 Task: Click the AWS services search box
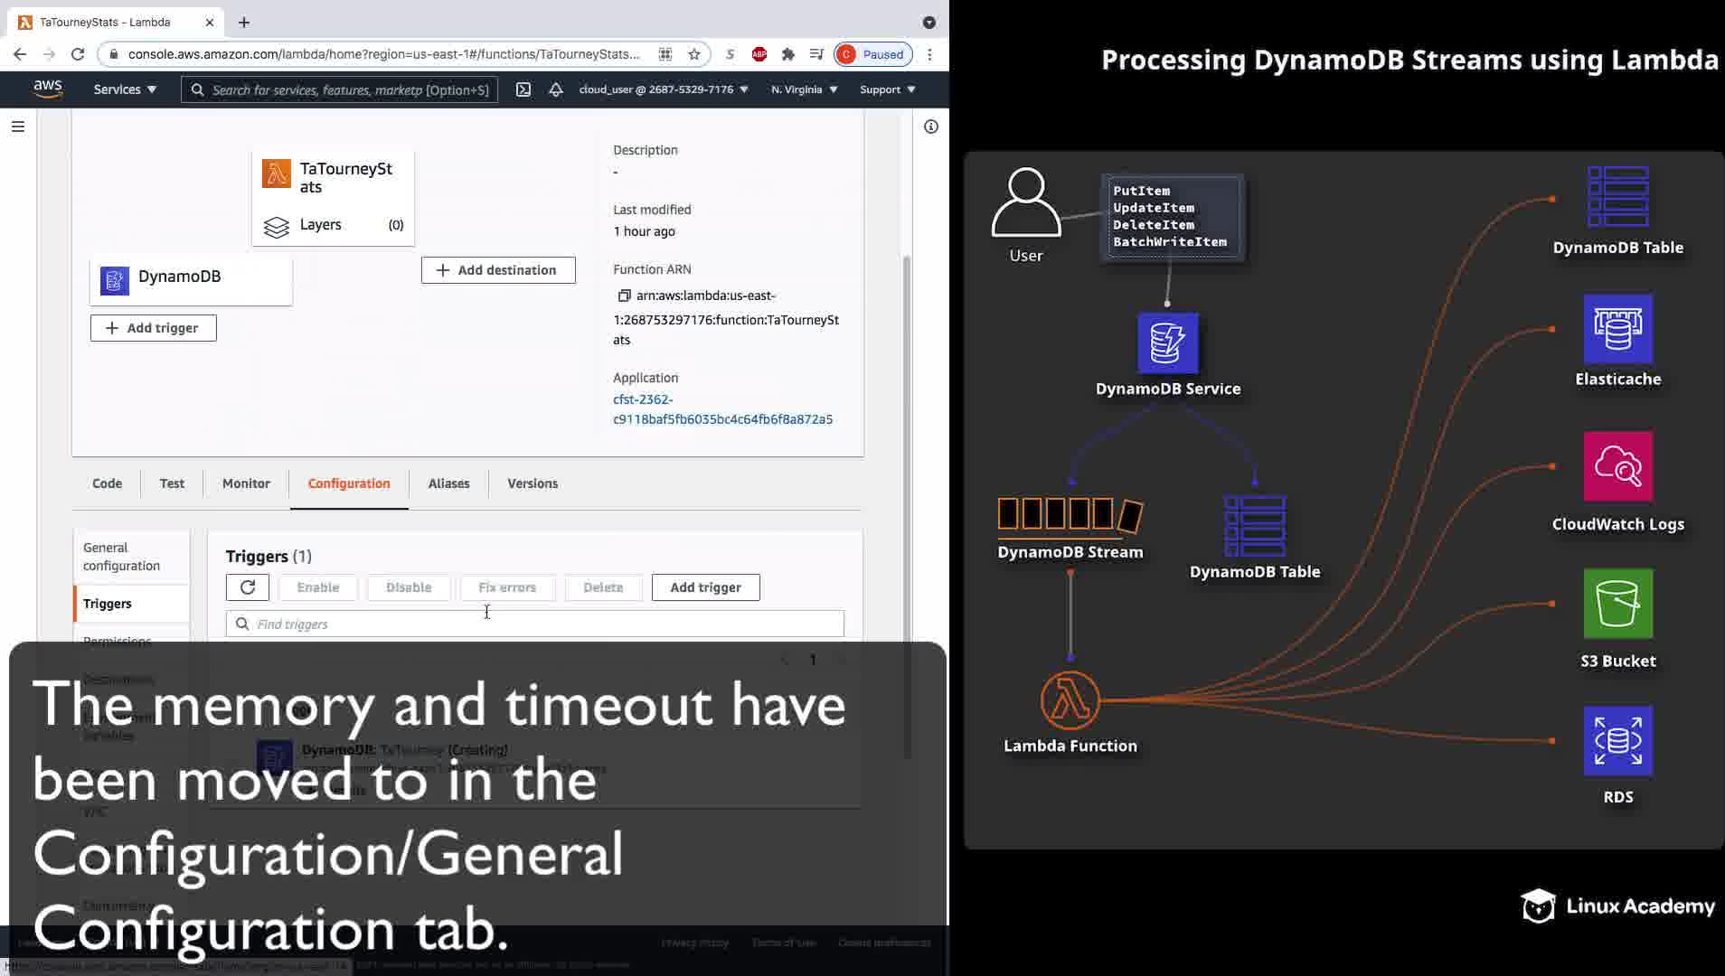point(340,89)
